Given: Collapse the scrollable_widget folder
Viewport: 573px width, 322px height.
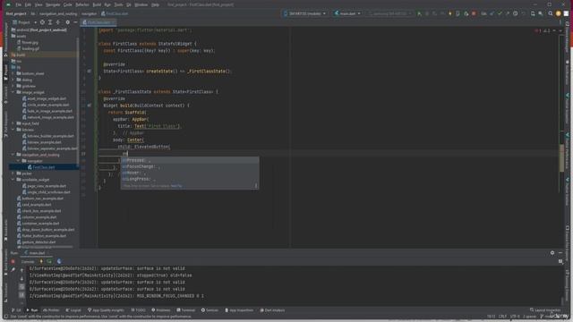Looking at the screenshot, I should 13,180.
